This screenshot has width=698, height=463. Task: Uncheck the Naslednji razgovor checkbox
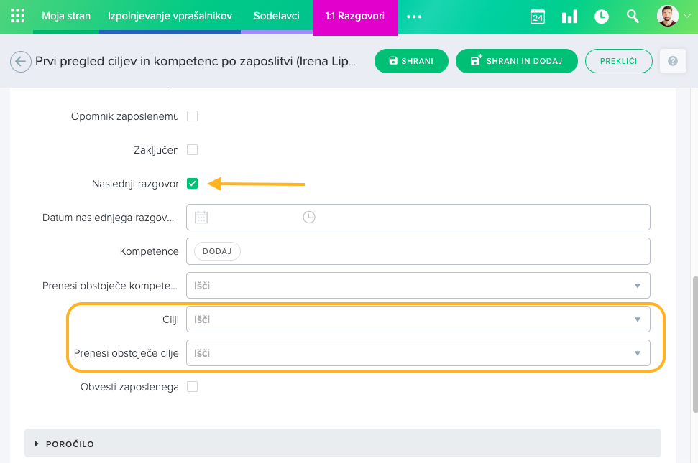pyautogui.click(x=192, y=184)
